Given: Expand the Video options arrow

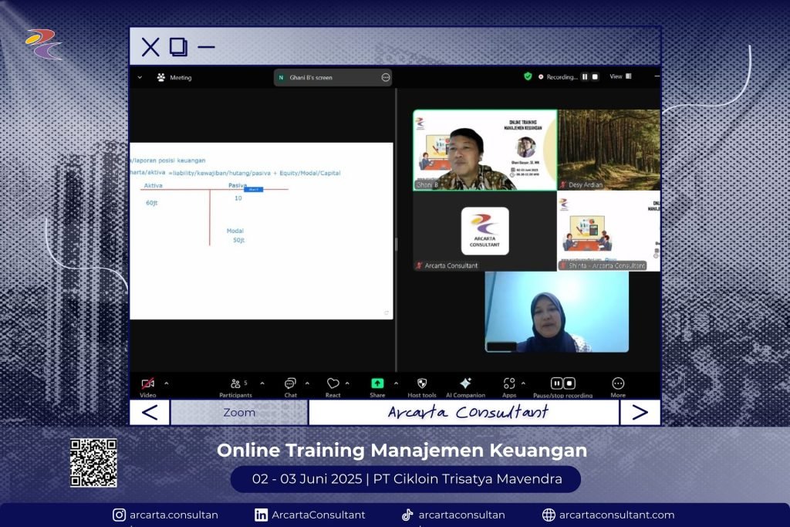Looking at the screenshot, I should click(166, 383).
